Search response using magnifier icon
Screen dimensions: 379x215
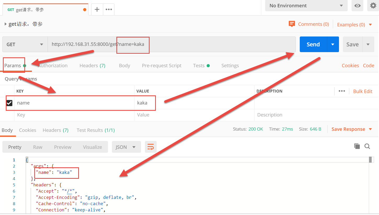click(367, 146)
